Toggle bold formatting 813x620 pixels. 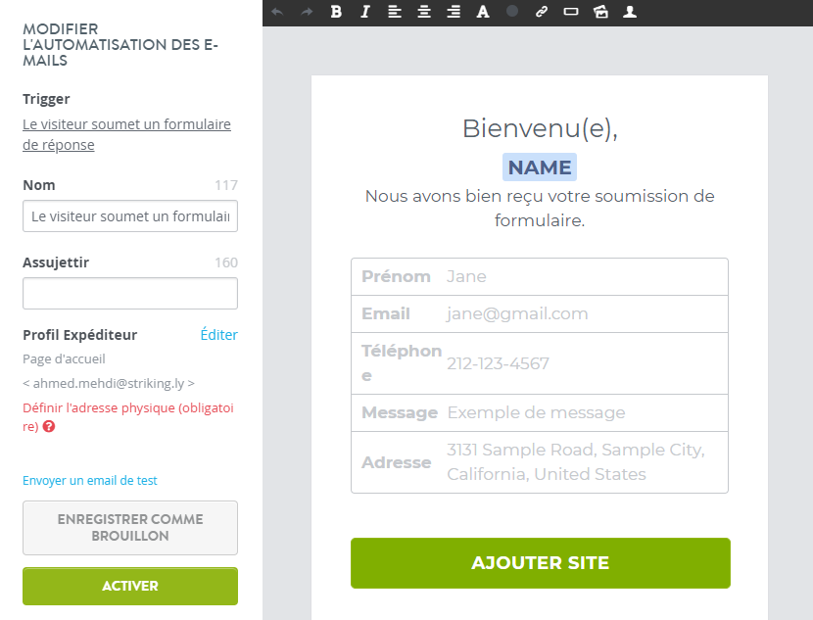tap(336, 12)
